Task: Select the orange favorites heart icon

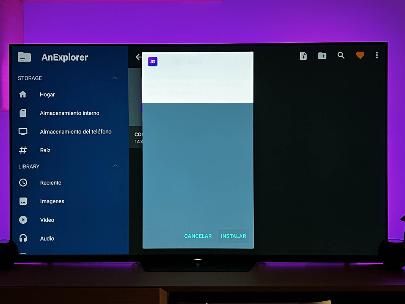Action: [360, 55]
